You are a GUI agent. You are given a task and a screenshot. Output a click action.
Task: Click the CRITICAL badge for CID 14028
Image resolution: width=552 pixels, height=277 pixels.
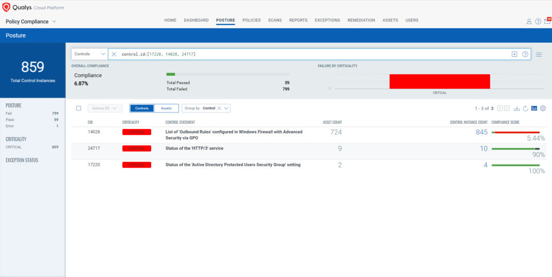[x=137, y=132]
